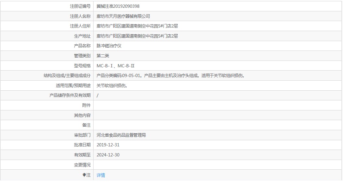343x182 pixels.
Task: Click the 注册人住所 address value
Action: [x=137, y=26]
